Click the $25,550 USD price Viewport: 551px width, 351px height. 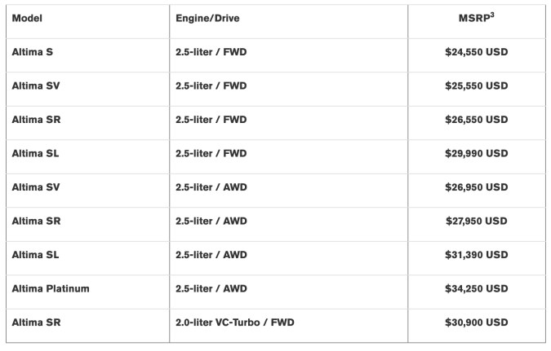click(x=476, y=86)
